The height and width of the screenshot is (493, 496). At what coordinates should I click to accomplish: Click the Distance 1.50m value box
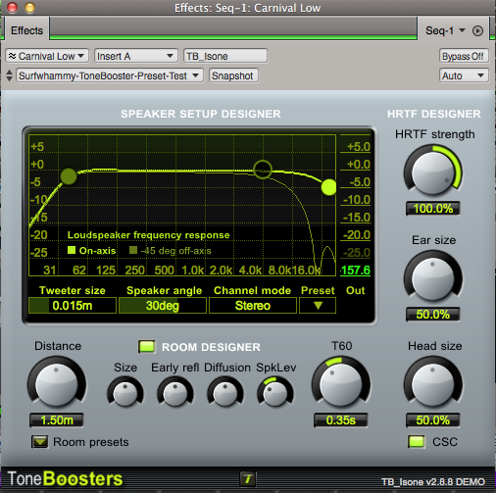click(57, 419)
